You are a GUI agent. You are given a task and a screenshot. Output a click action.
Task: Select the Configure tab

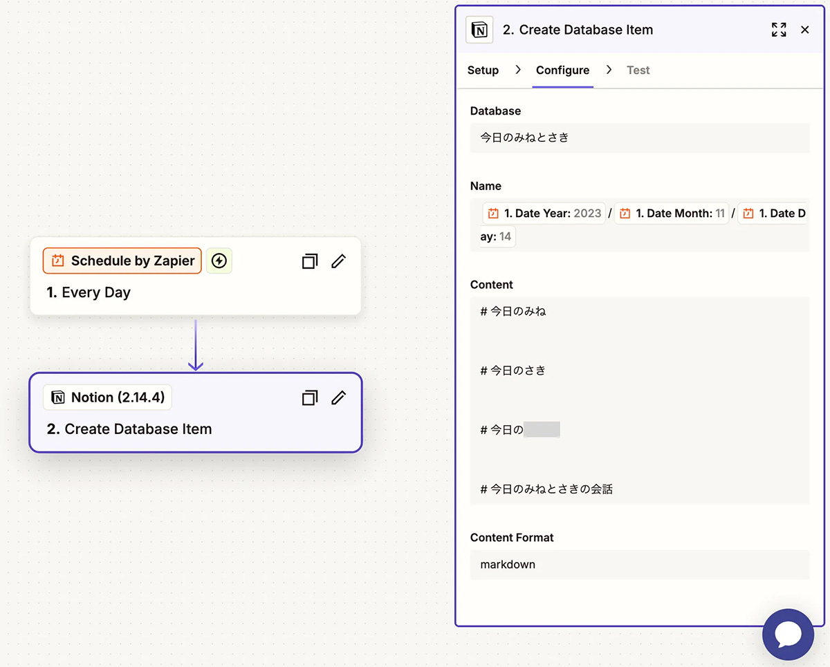coord(562,70)
